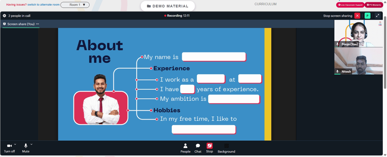Image resolution: width=387 pixels, height=157 pixels.
Task: Open call settings gear icon
Action: click(4, 16)
